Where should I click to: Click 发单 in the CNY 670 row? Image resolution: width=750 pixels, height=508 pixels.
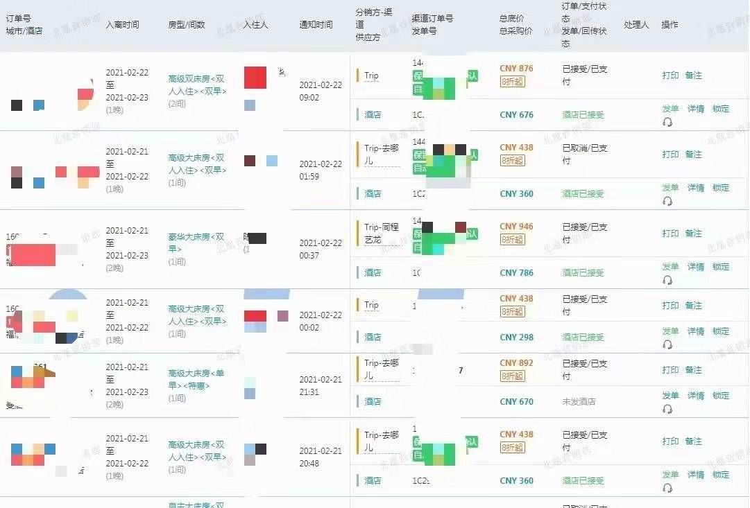[670, 396]
